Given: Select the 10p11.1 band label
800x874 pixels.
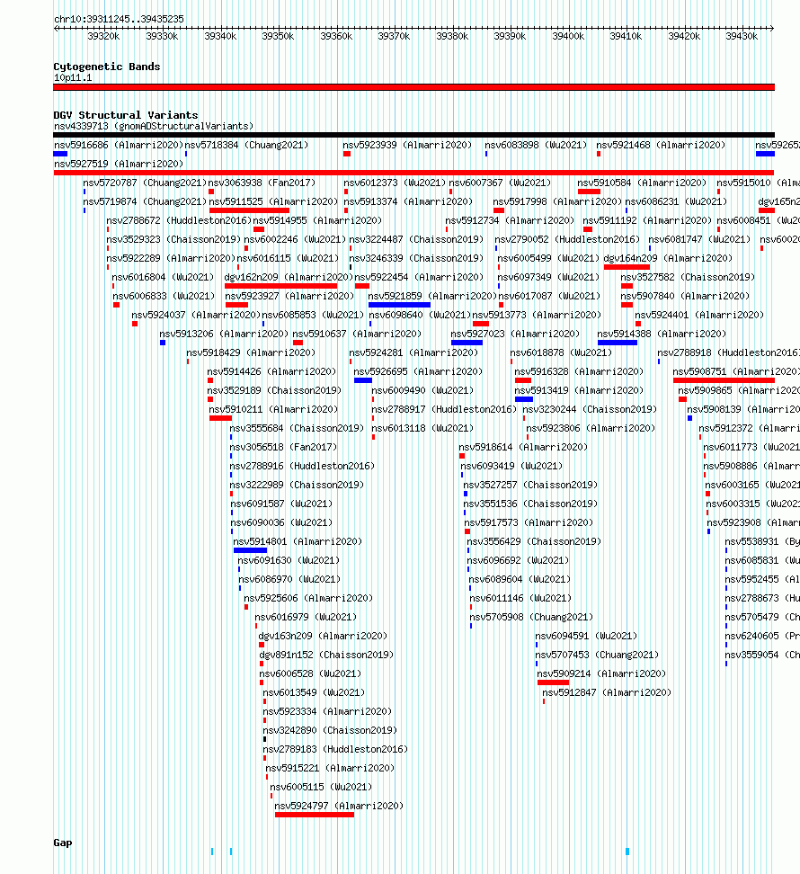Looking at the screenshot, I should coord(73,77).
